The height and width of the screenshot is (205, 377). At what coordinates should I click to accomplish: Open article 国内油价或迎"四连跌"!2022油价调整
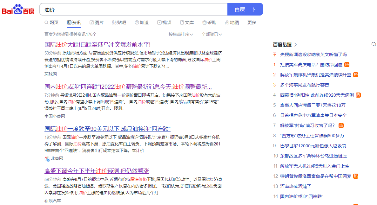(x=128, y=86)
